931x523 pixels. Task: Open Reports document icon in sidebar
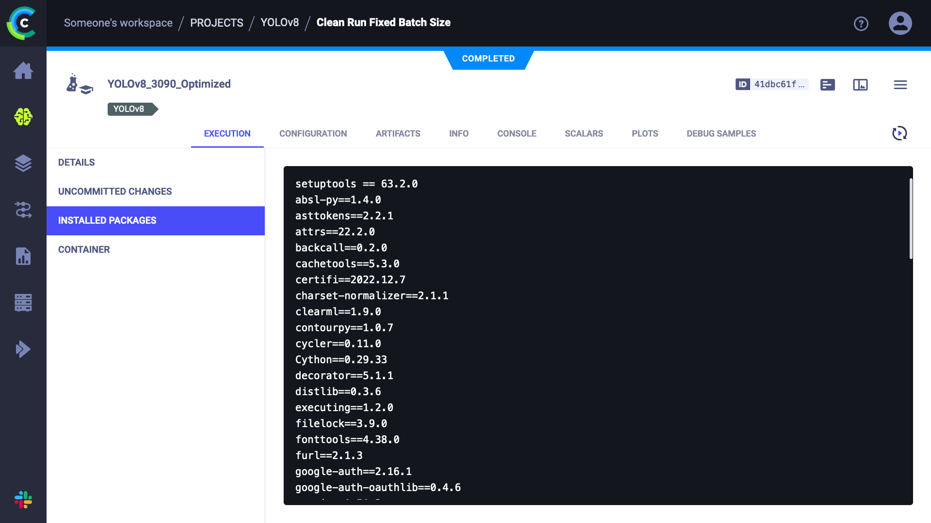23,256
